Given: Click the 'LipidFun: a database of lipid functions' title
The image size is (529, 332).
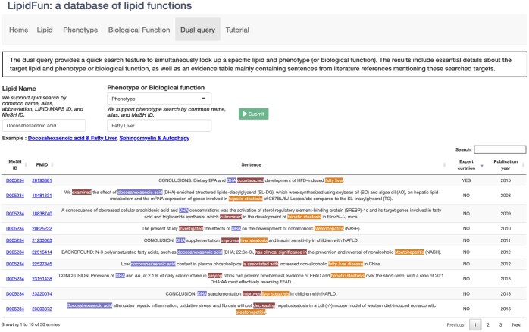Looking at the screenshot, I should pos(99,5).
